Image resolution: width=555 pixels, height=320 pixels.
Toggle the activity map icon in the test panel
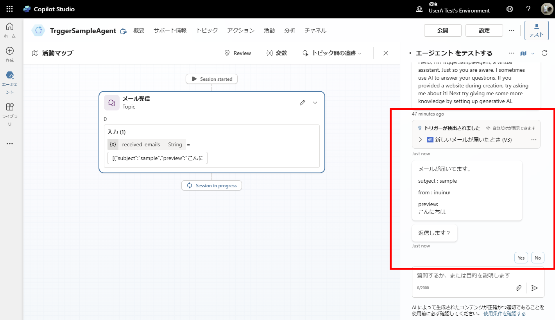tap(523, 53)
